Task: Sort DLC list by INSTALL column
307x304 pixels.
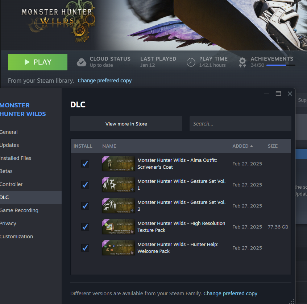Action: pyautogui.click(x=83, y=146)
